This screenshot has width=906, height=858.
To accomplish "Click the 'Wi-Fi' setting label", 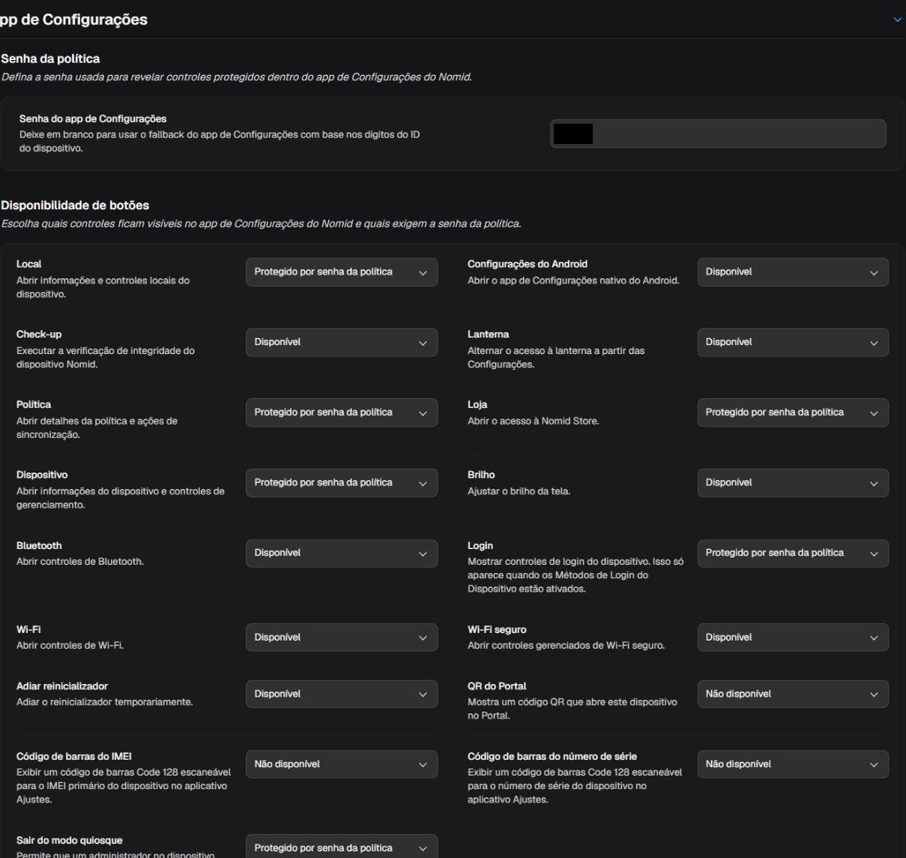I will [x=28, y=629].
